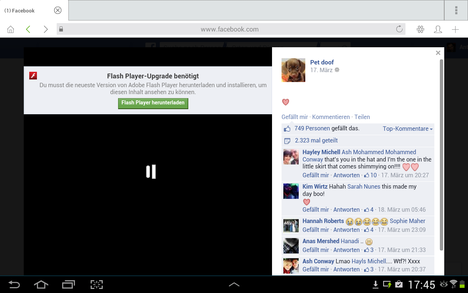Open the Pet doof page name link
This screenshot has width=468, height=293.
[322, 62]
